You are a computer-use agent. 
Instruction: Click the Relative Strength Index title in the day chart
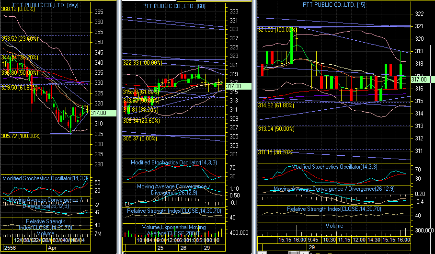pos(46,224)
